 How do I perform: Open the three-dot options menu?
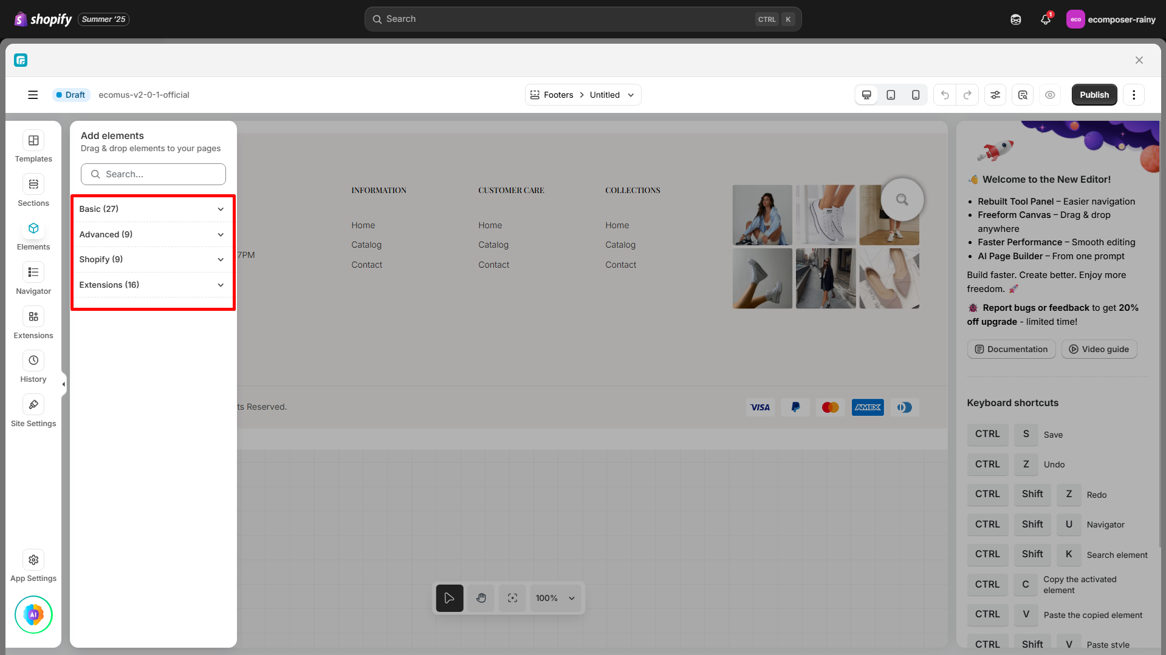tap(1133, 95)
